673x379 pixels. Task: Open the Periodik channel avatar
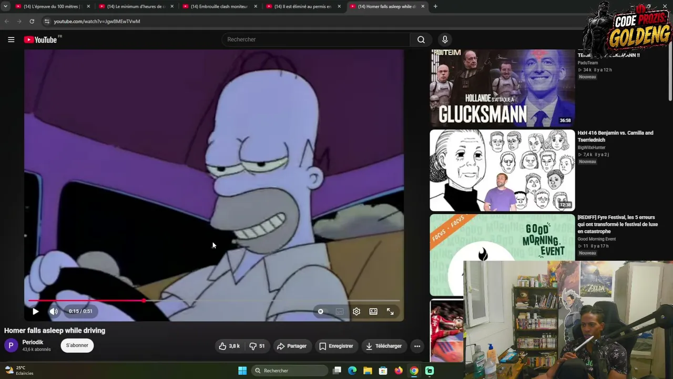click(x=11, y=345)
